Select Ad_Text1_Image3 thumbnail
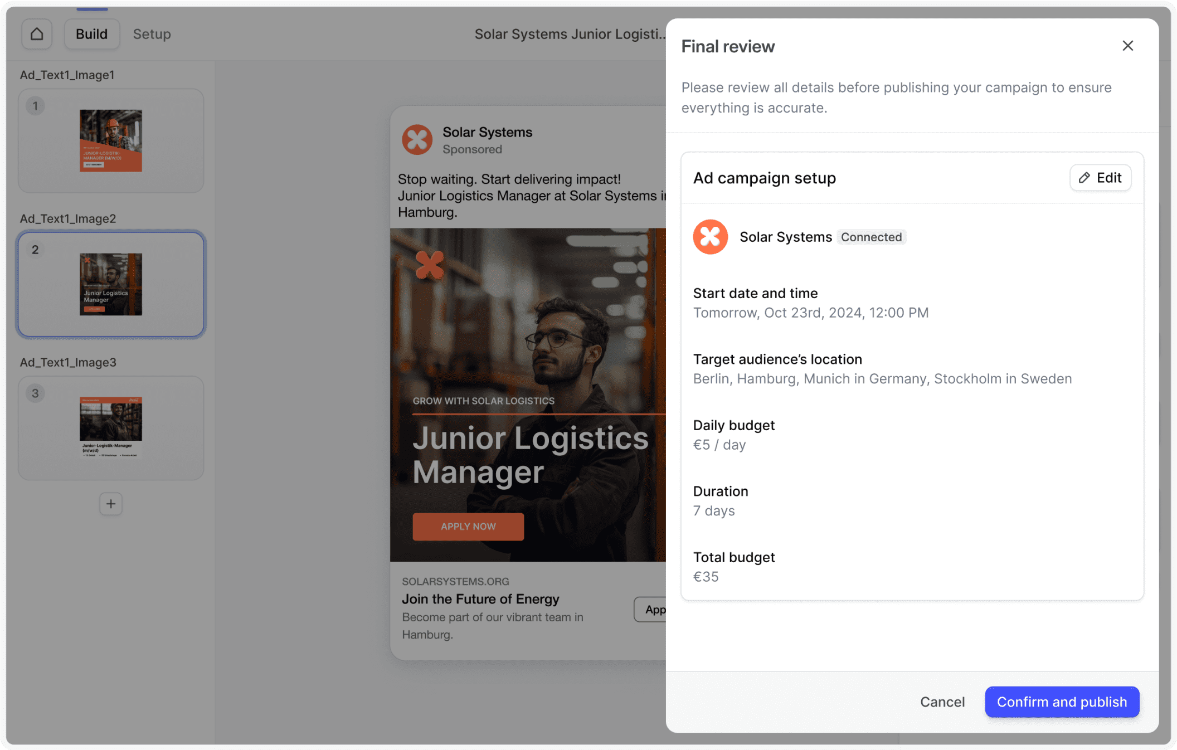 point(111,428)
